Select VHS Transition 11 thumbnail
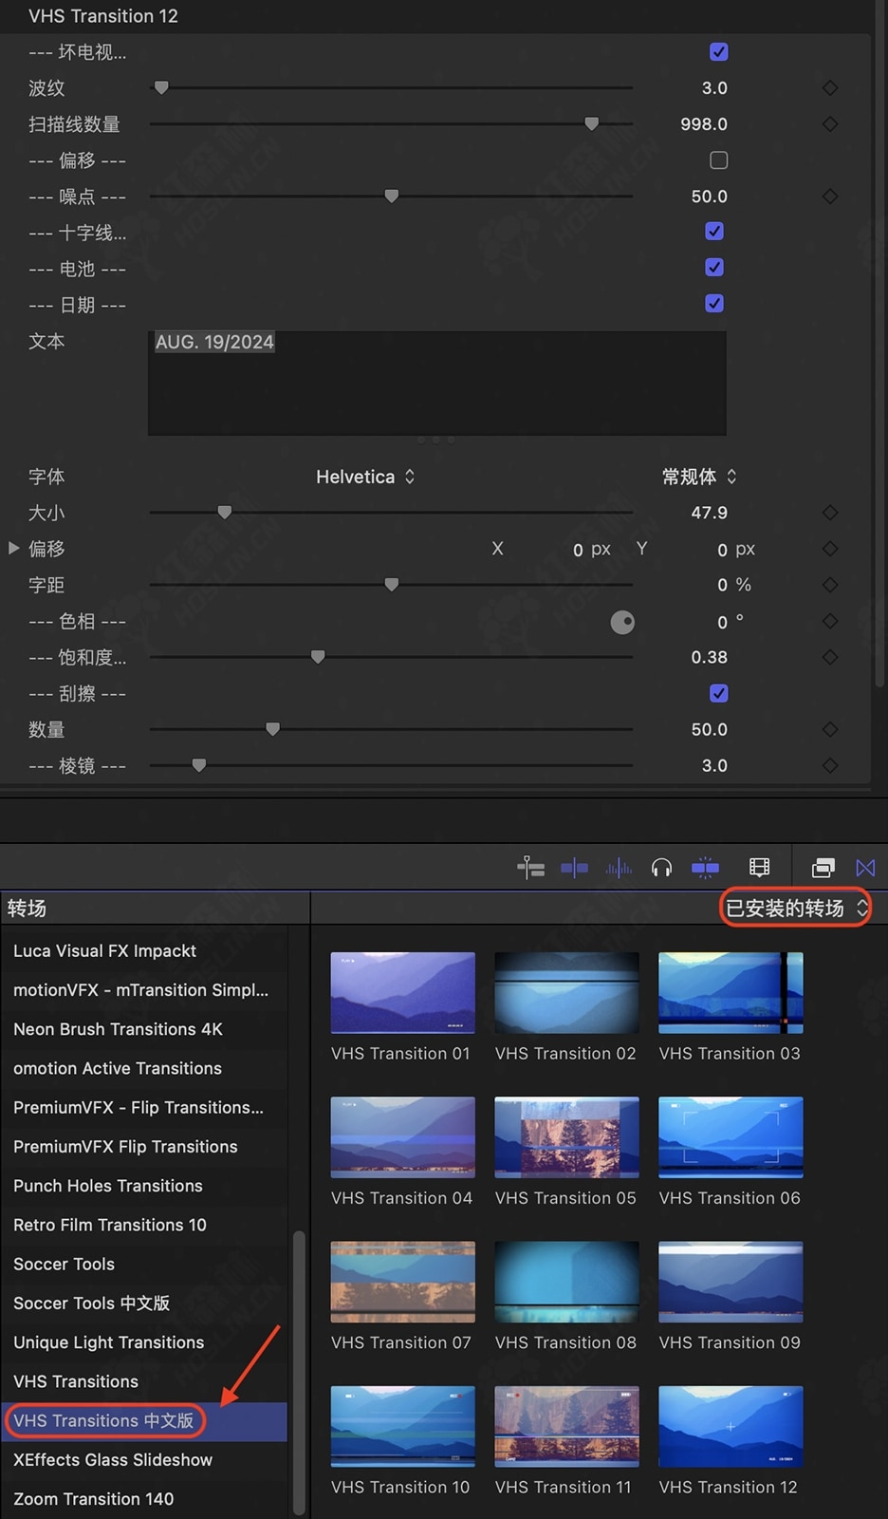The height and width of the screenshot is (1519, 888). 566,1426
